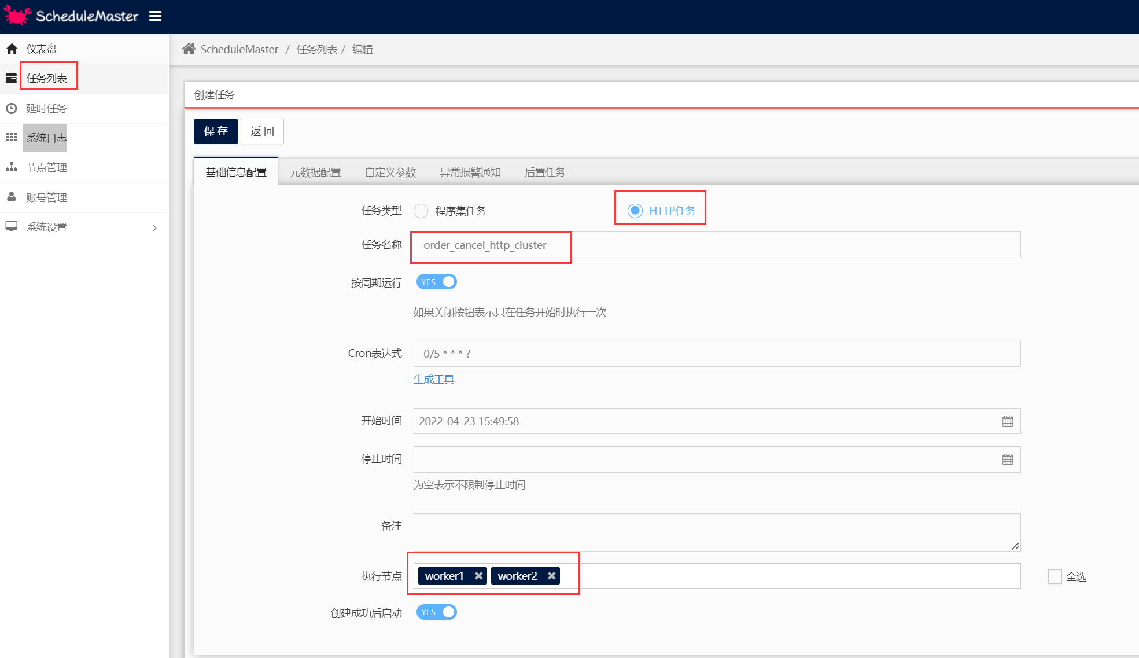Click the home icon in breadcrumb
Screen dimensions: 1139x658
[189, 49]
